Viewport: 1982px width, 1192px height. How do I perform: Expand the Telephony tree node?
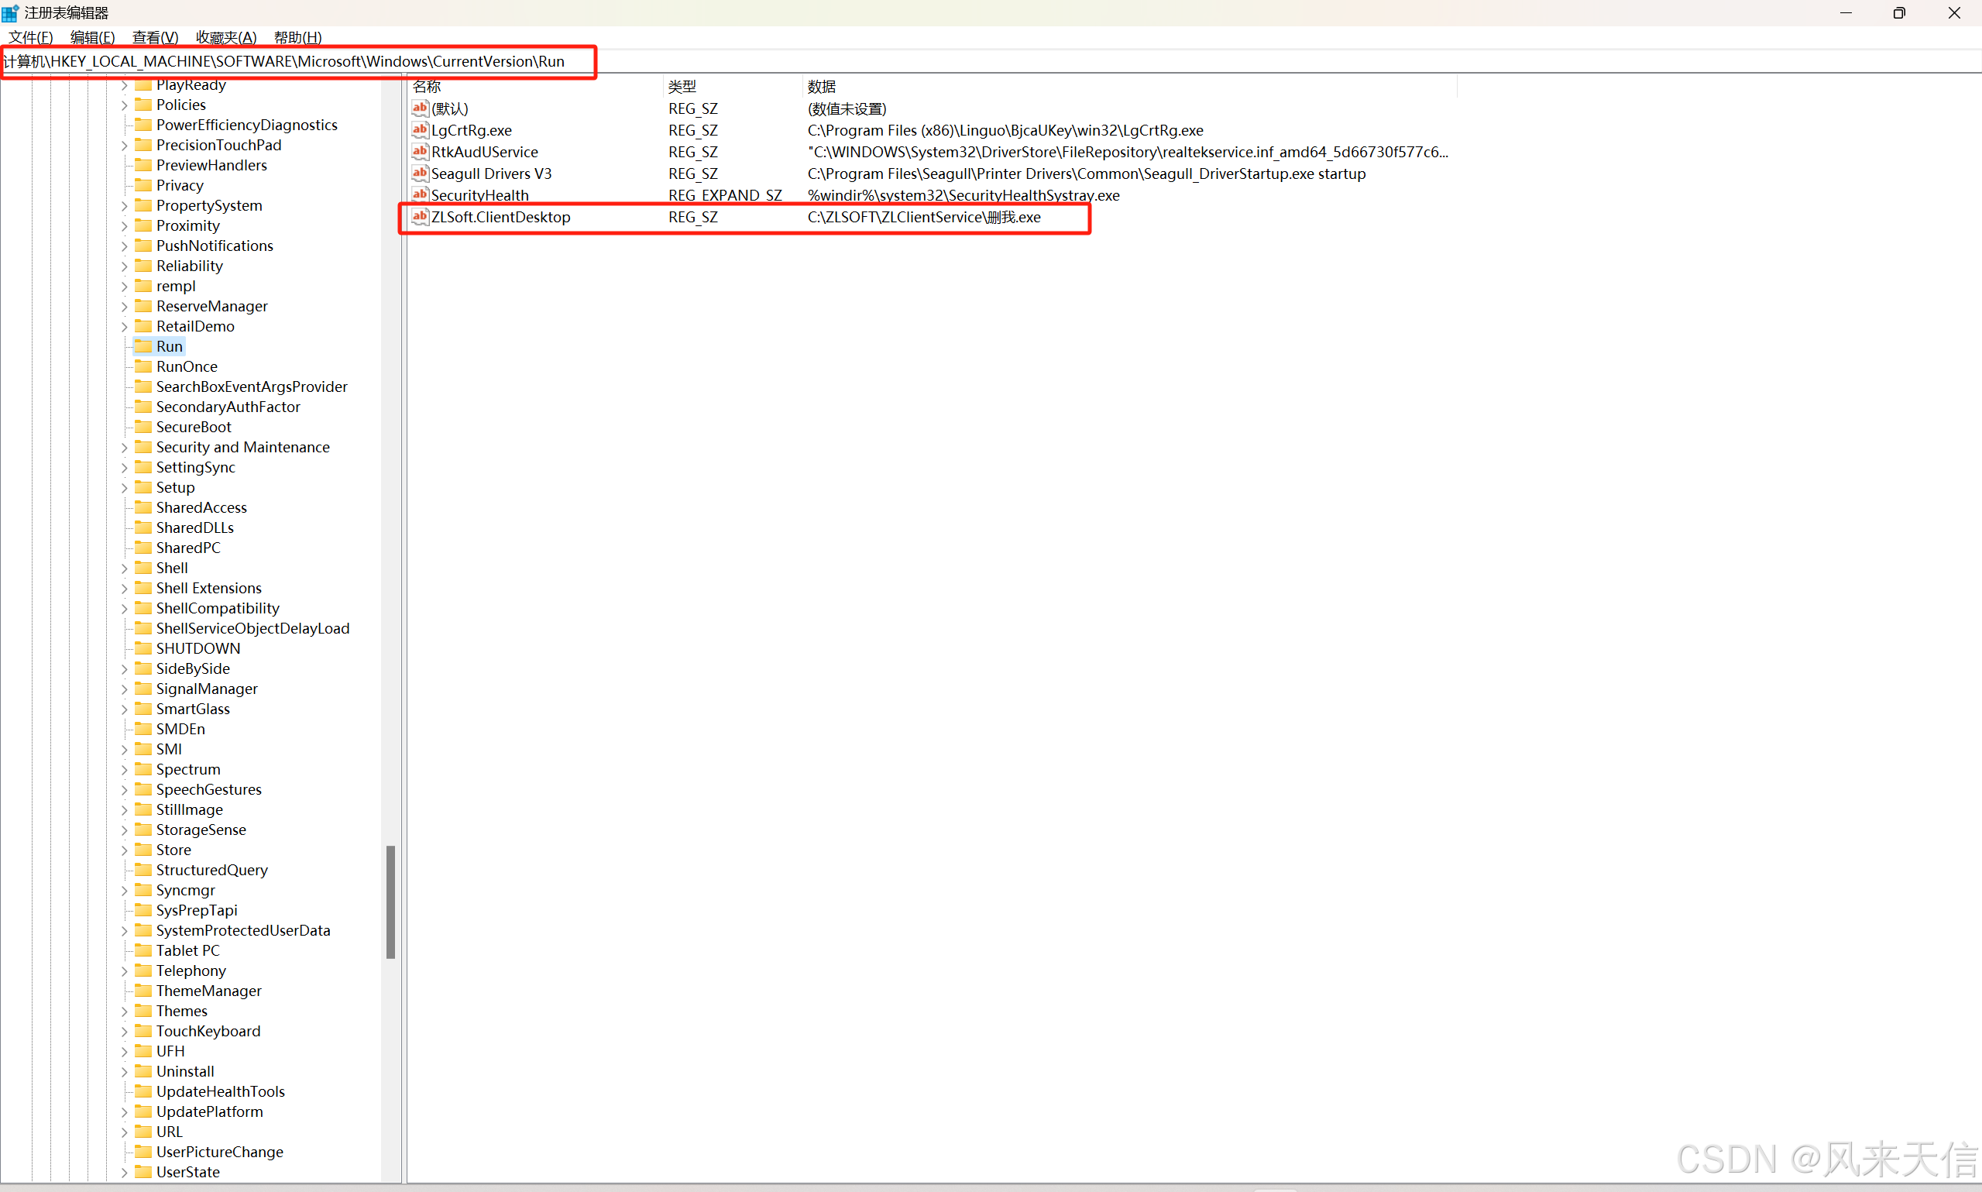coord(125,970)
